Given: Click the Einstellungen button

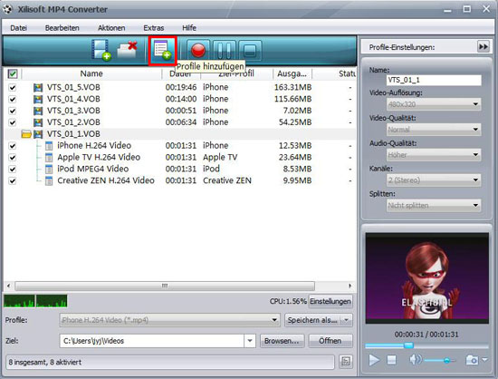Looking at the screenshot, I should [x=330, y=301].
